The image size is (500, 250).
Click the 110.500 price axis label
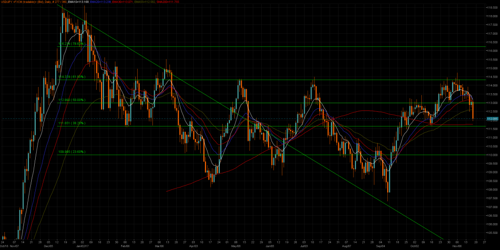493,146
